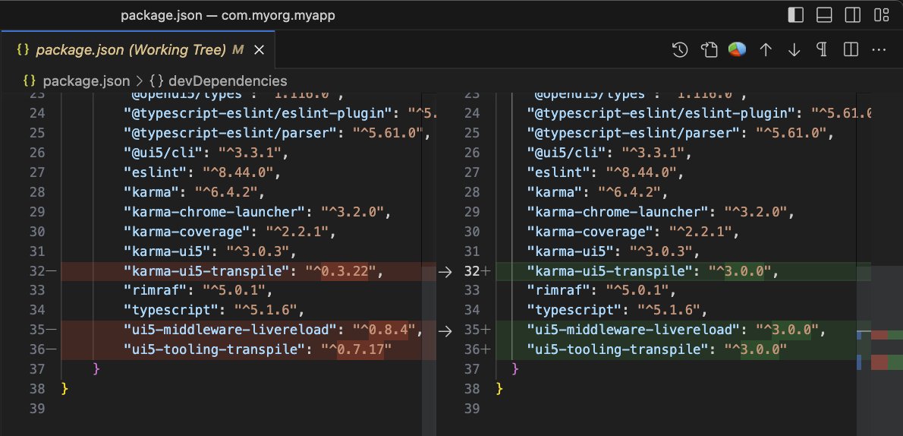Go to previous change with up arrow
This screenshot has width=903, height=436.
(x=766, y=50)
